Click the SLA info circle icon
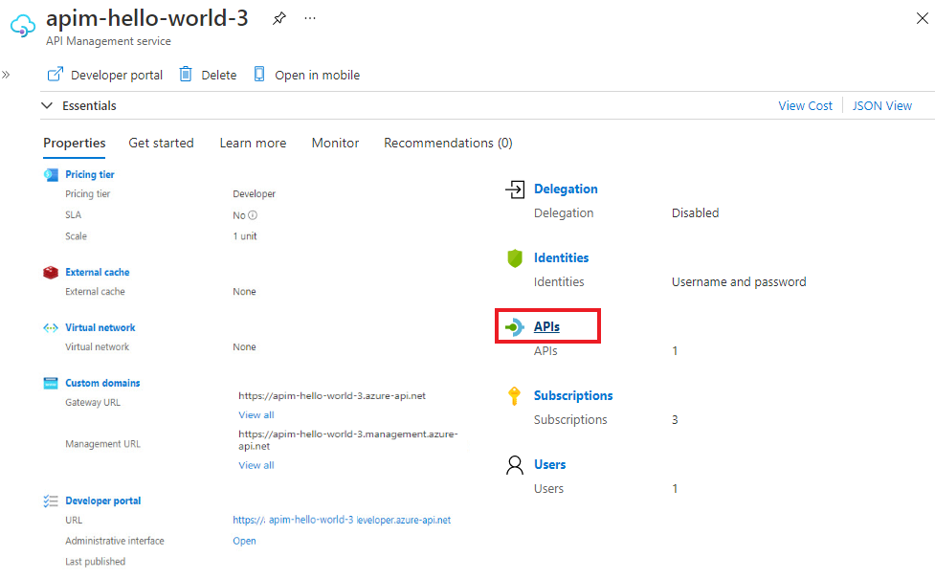 (x=253, y=215)
